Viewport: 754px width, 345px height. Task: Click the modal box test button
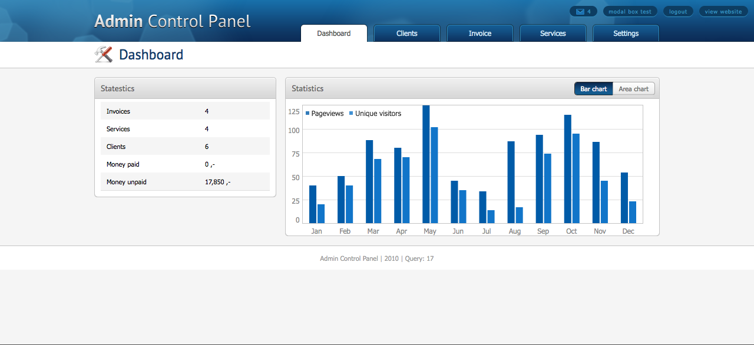point(630,11)
